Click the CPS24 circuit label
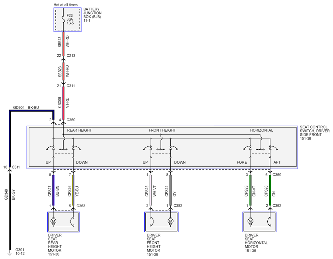This screenshot has width=333, height=259. pos(167,191)
